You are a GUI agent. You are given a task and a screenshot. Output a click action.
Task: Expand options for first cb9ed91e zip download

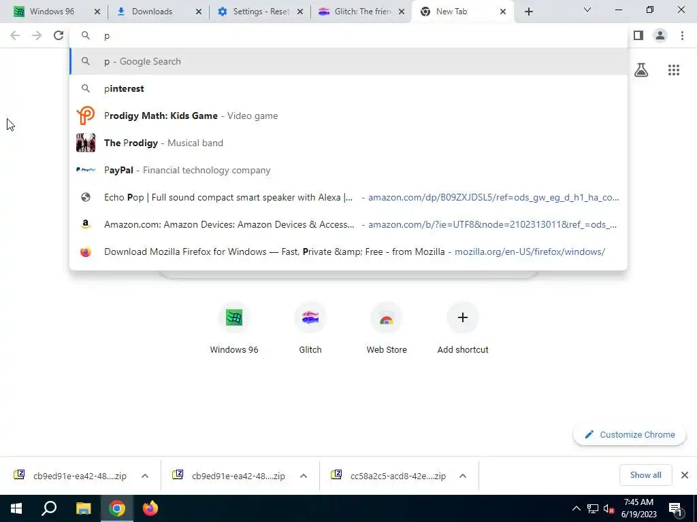point(145,476)
